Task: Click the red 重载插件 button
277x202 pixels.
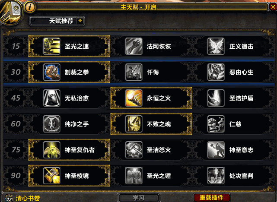Action: point(211,198)
